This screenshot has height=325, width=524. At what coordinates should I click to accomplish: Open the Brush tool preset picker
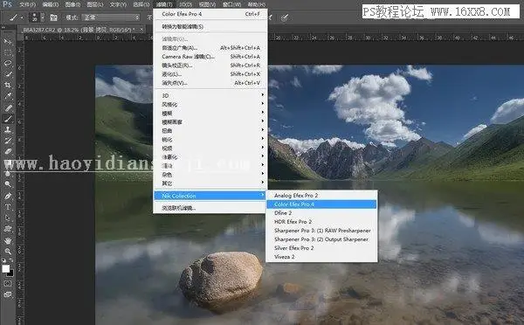(x=16, y=17)
